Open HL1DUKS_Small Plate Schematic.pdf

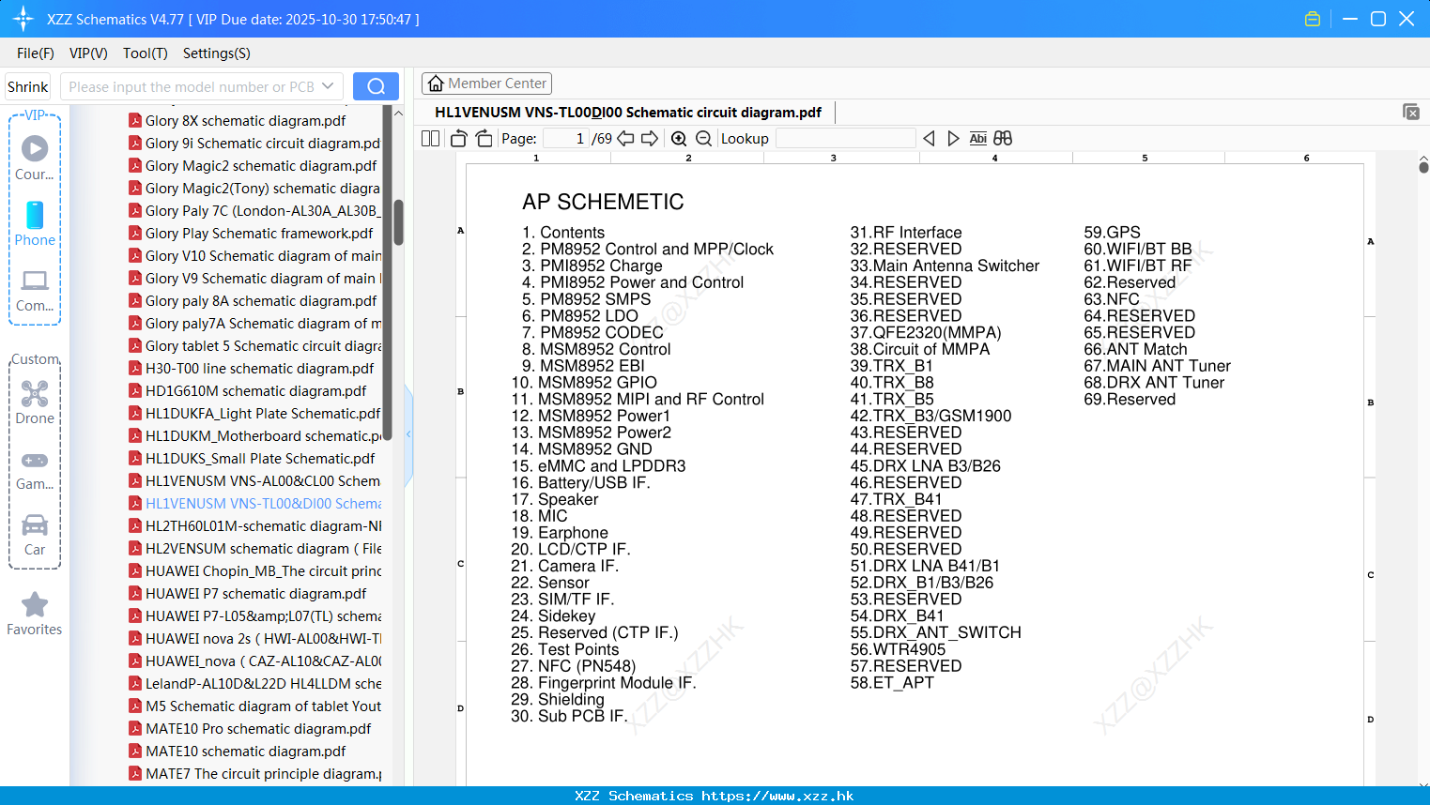[x=252, y=459]
